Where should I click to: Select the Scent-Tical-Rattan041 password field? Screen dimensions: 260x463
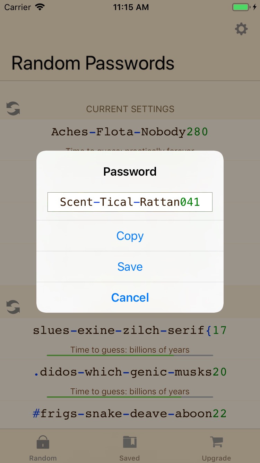click(130, 202)
